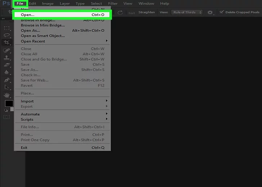Open the File menu
This screenshot has height=187, width=262.
20,4
